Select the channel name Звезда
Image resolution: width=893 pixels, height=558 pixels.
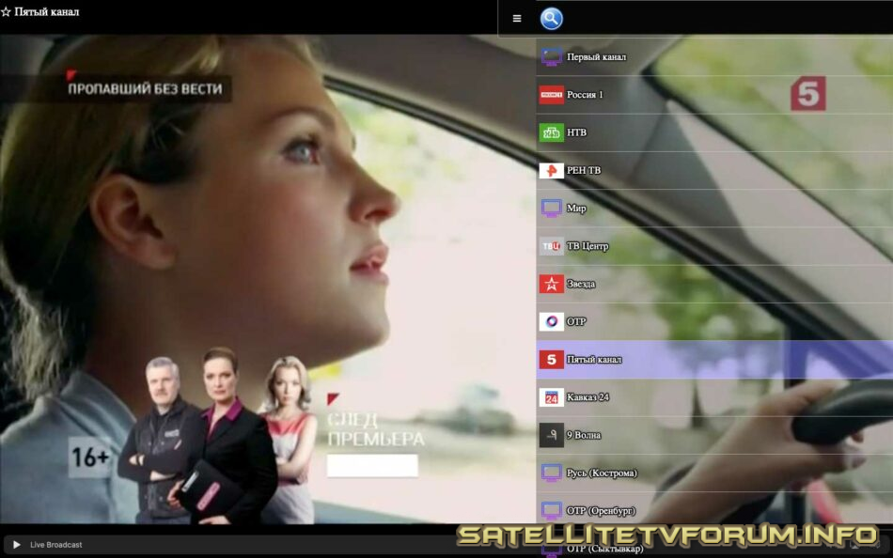point(581,284)
